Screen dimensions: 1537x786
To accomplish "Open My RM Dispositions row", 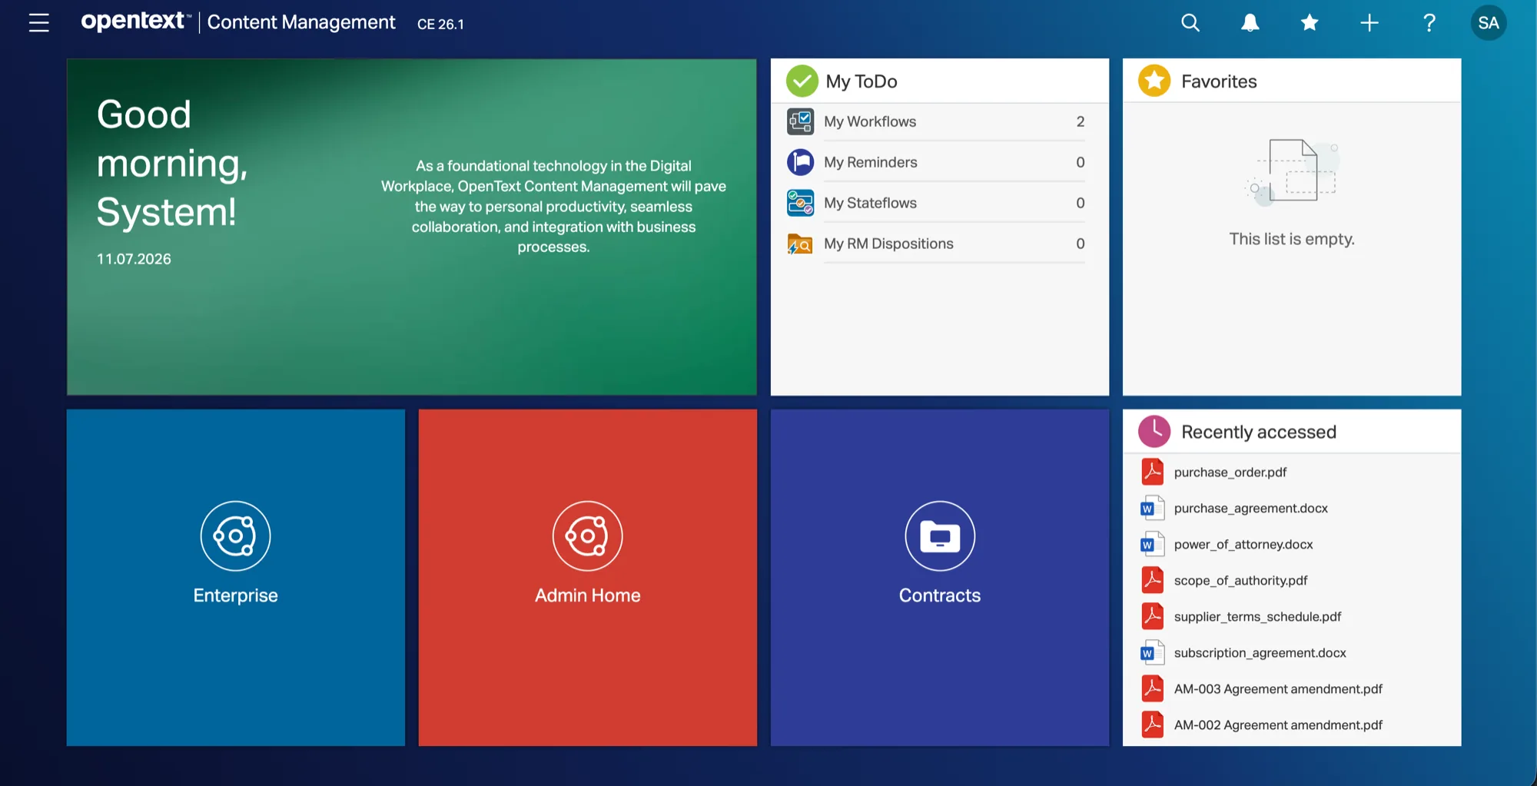I will pyautogui.click(x=939, y=244).
